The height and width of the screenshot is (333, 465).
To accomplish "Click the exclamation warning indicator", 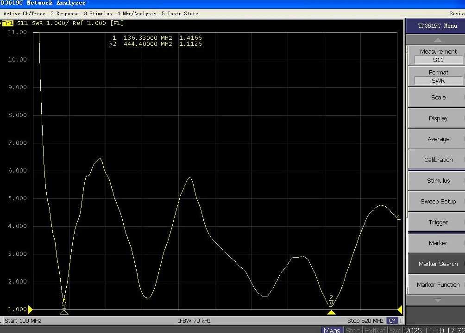I will click(401, 321).
